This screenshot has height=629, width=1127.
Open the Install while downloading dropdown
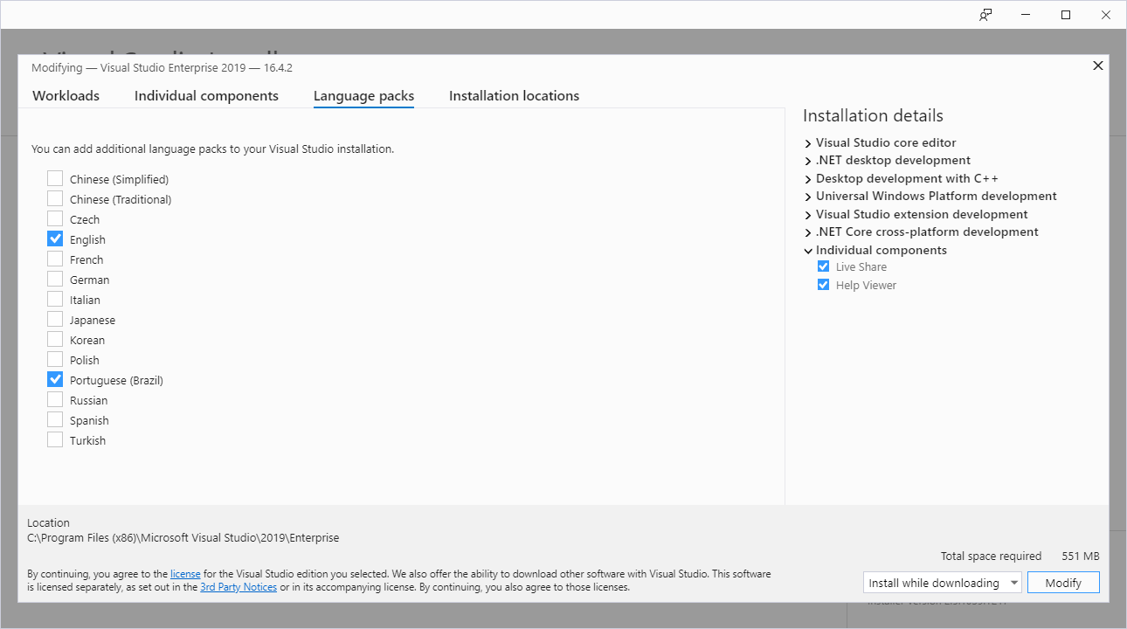942,583
